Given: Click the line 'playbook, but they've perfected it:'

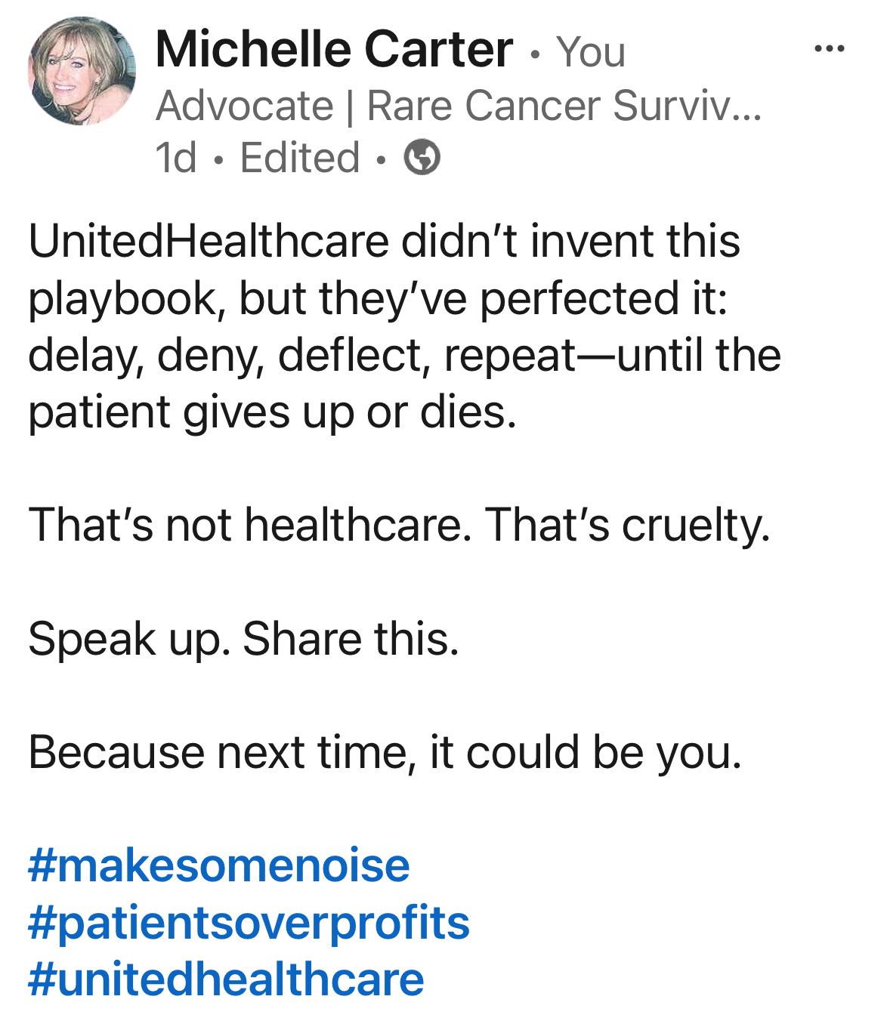Looking at the screenshot, I should pyautogui.click(x=378, y=298).
